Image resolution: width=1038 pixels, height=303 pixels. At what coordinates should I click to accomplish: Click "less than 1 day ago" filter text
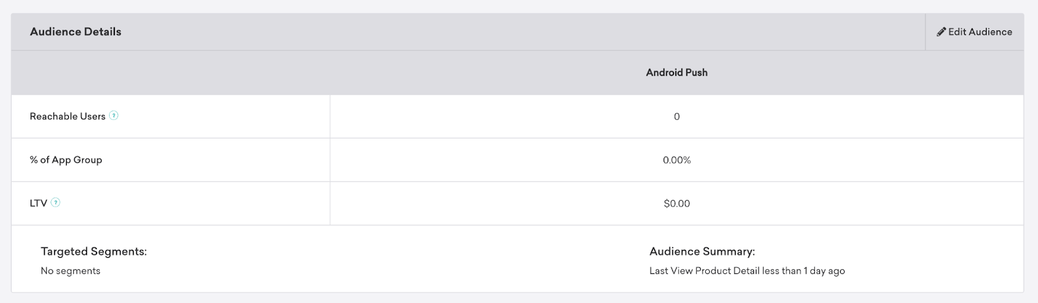click(803, 271)
